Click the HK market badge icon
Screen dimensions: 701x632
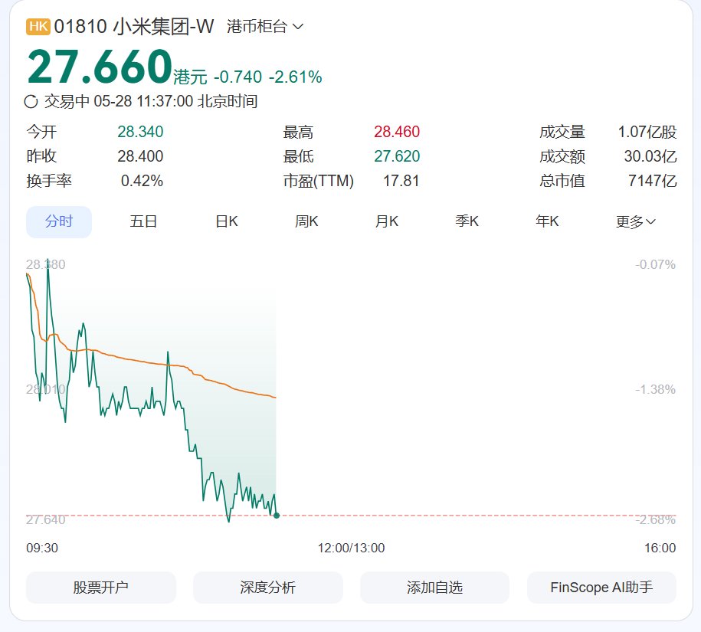38,26
